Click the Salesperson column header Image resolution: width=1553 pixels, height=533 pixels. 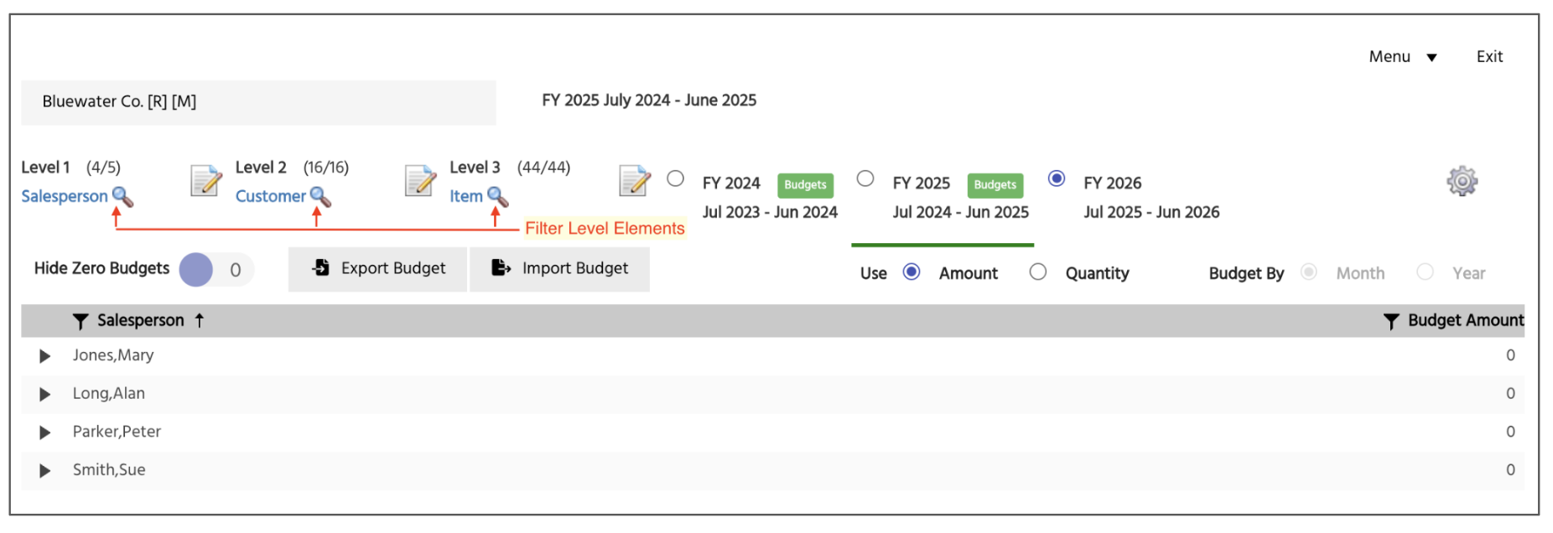[141, 320]
